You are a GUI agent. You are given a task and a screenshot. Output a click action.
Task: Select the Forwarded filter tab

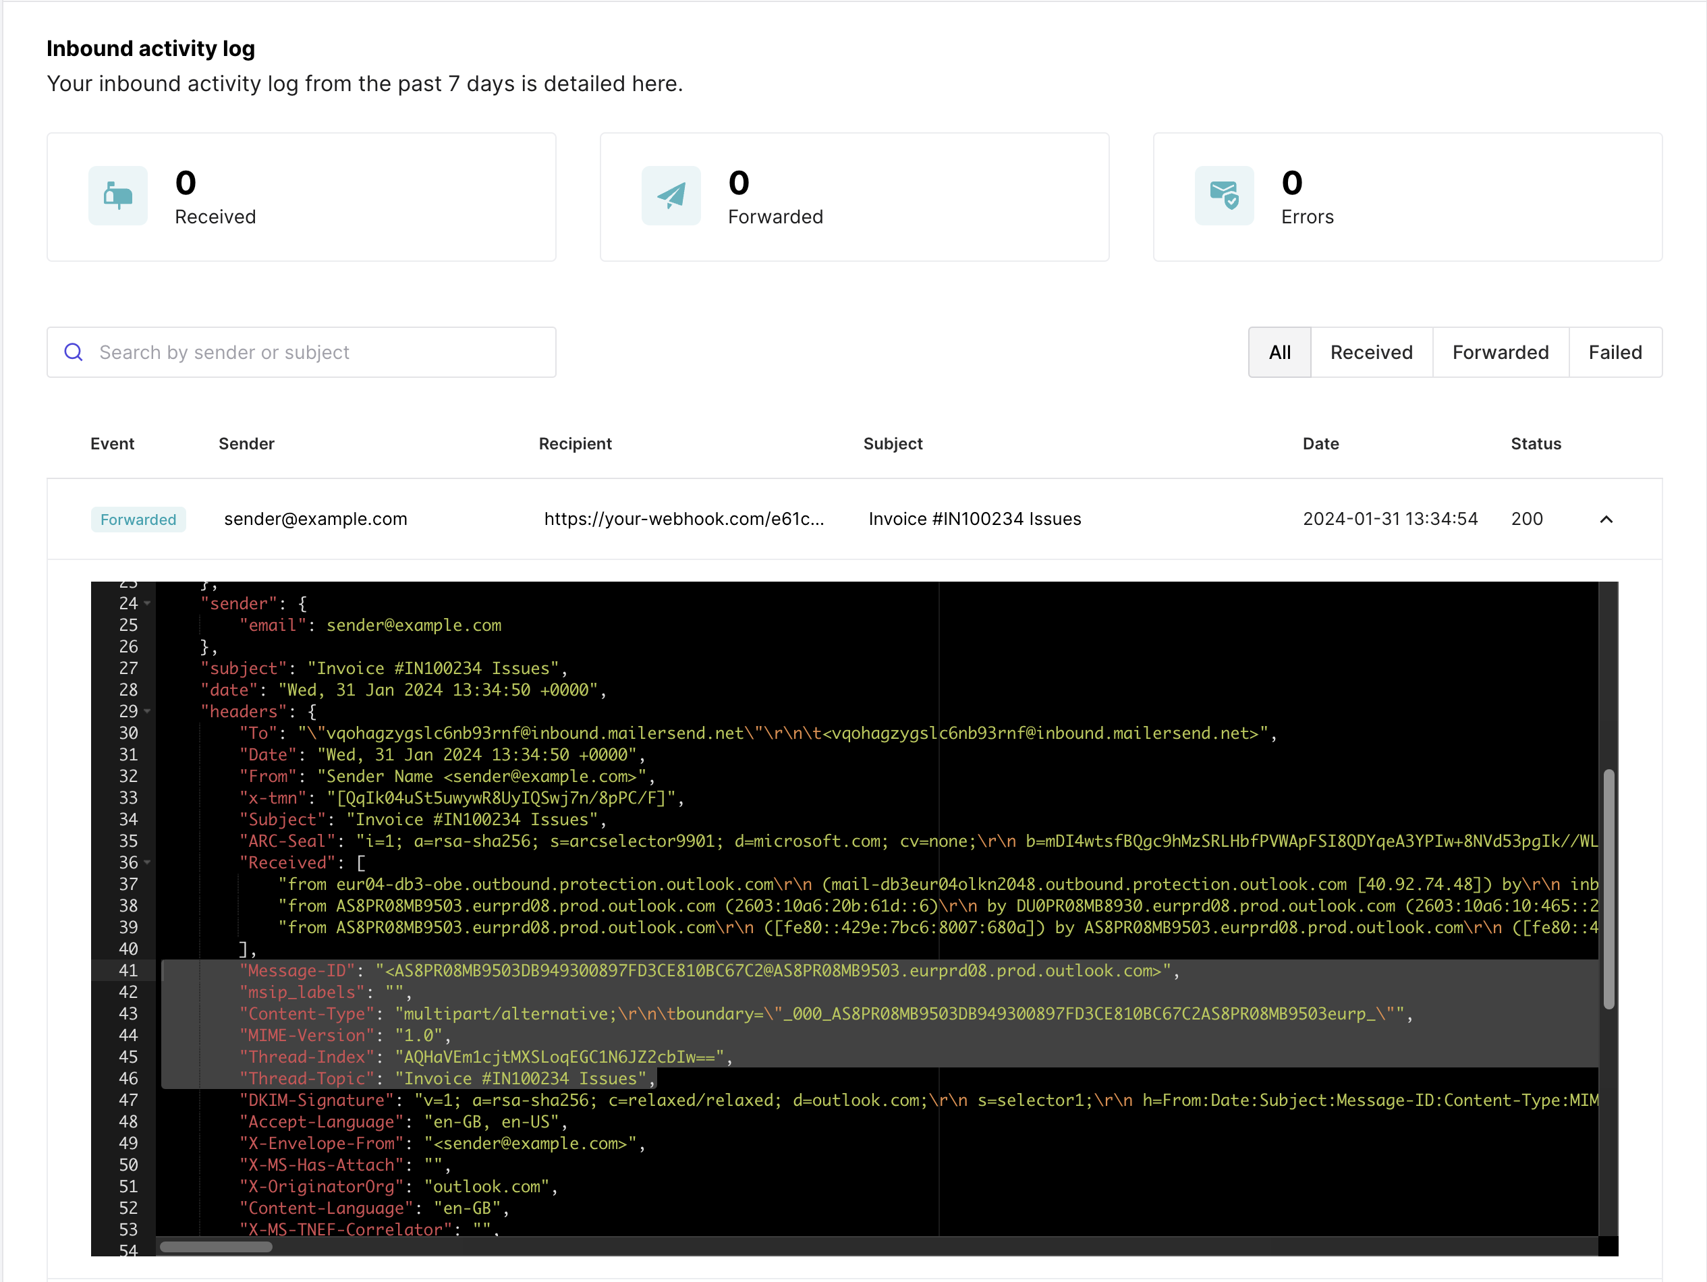click(x=1500, y=353)
